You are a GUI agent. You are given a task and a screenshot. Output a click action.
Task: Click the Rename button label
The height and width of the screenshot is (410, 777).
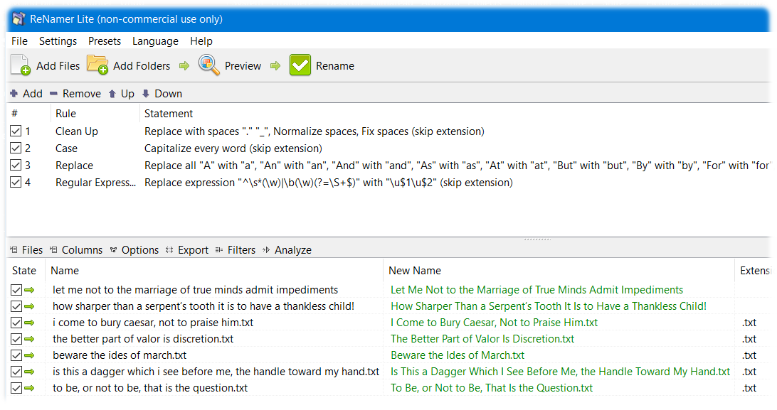[335, 66]
